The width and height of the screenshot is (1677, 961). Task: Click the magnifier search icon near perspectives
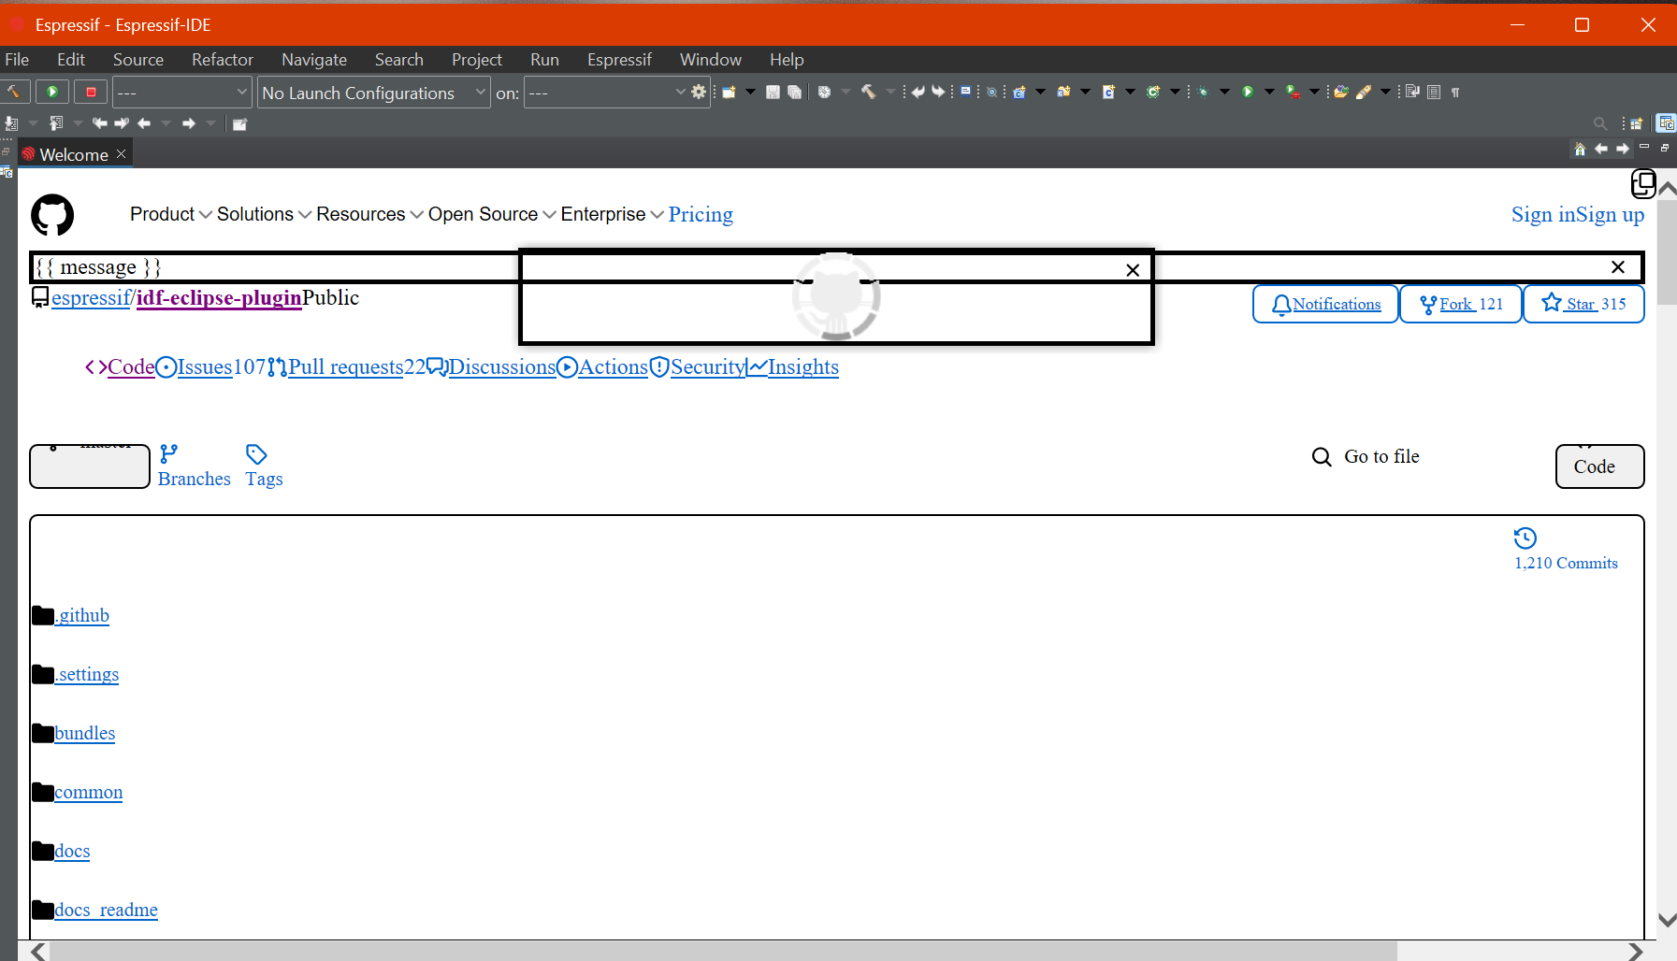1600,123
